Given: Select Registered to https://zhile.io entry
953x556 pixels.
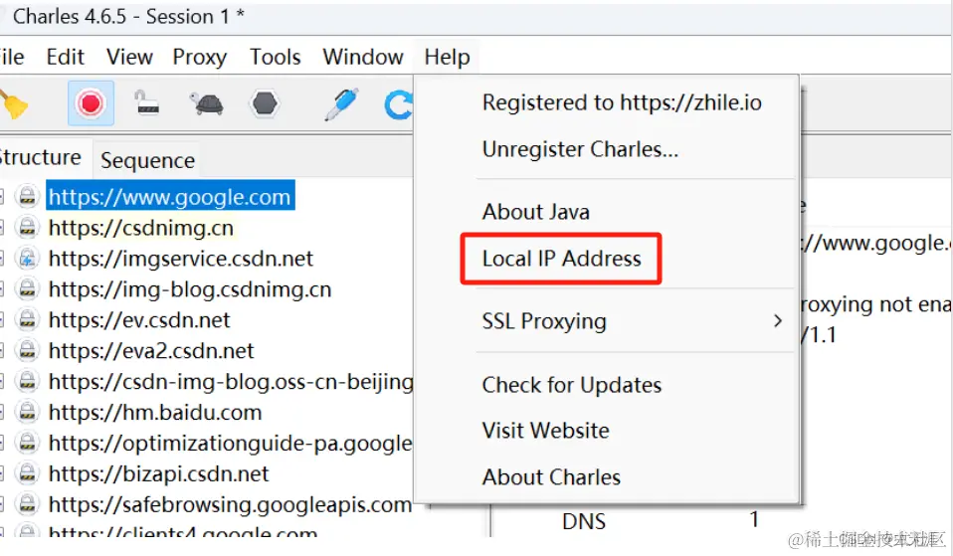Looking at the screenshot, I should (622, 102).
